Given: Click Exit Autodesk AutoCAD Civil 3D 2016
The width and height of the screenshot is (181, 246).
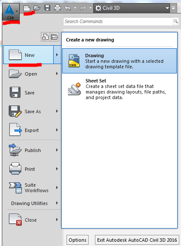Looking at the screenshot, I should tap(137, 240).
